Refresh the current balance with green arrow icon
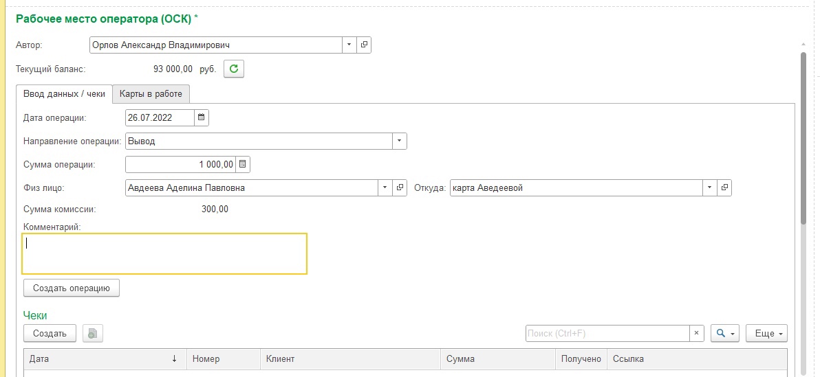The image size is (820, 377). click(234, 69)
